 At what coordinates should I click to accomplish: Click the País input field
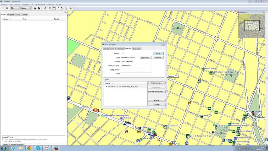(x=136, y=74)
